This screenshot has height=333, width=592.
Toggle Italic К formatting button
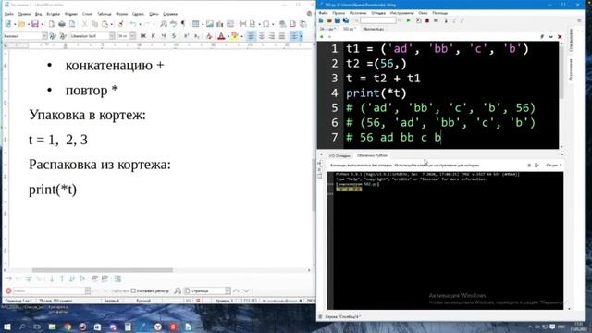pyautogui.click(x=154, y=36)
